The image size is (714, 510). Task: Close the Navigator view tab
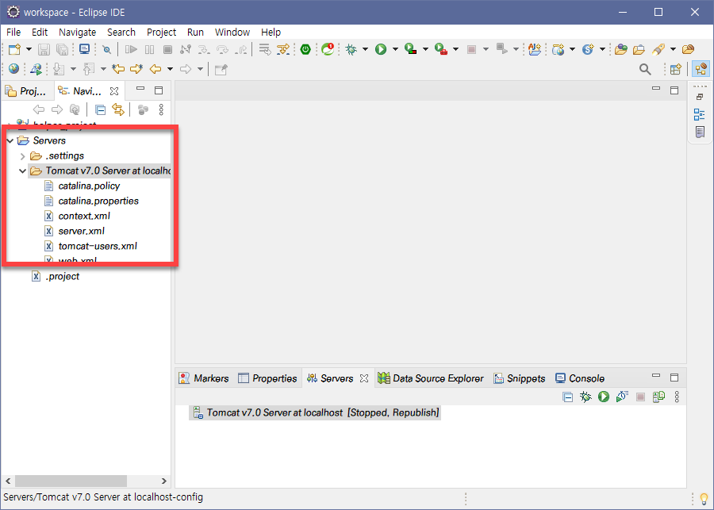(114, 91)
